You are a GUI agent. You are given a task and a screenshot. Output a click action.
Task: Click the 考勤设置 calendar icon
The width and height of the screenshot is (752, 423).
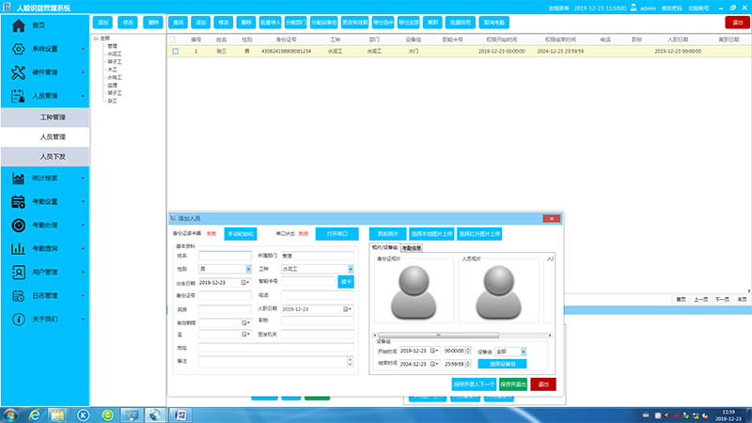point(18,202)
